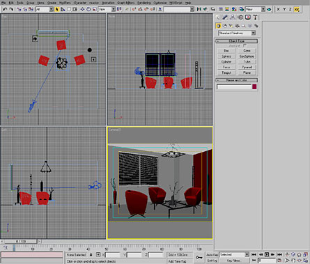The width and height of the screenshot is (310, 264).
Task: Click the large key Set Keys icon
Action: [199, 257]
